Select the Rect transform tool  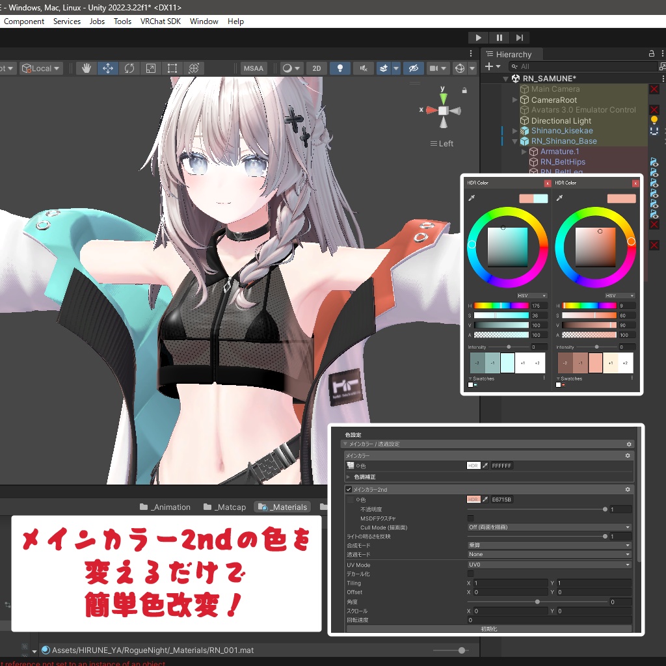(172, 68)
